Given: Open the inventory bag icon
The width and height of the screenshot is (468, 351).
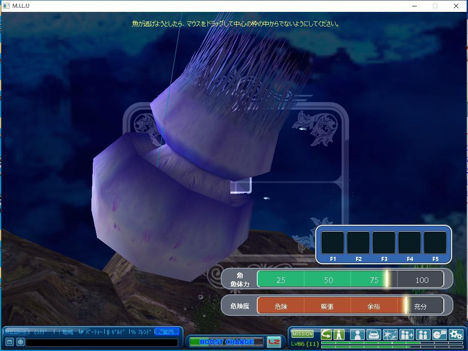Looking at the screenshot, I should click(x=374, y=335).
